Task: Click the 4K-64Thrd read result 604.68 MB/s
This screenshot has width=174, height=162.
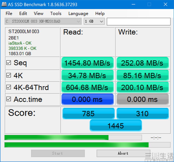Action: coord(88,87)
